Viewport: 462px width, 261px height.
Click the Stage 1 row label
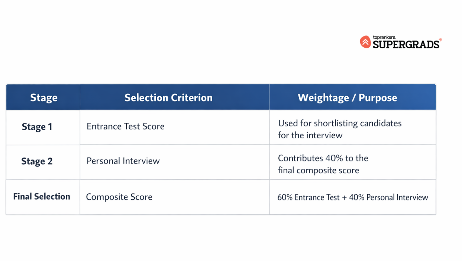[37, 127]
